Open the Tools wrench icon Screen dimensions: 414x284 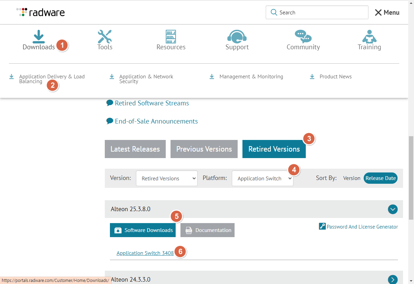click(105, 36)
